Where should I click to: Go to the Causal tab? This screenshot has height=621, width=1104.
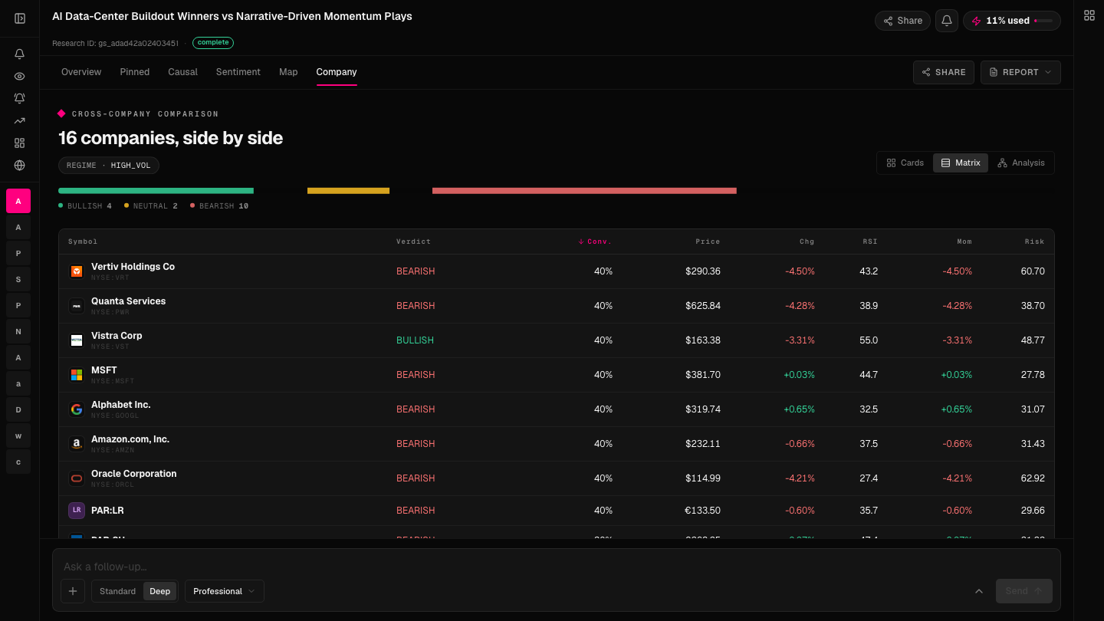coord(183,72)
